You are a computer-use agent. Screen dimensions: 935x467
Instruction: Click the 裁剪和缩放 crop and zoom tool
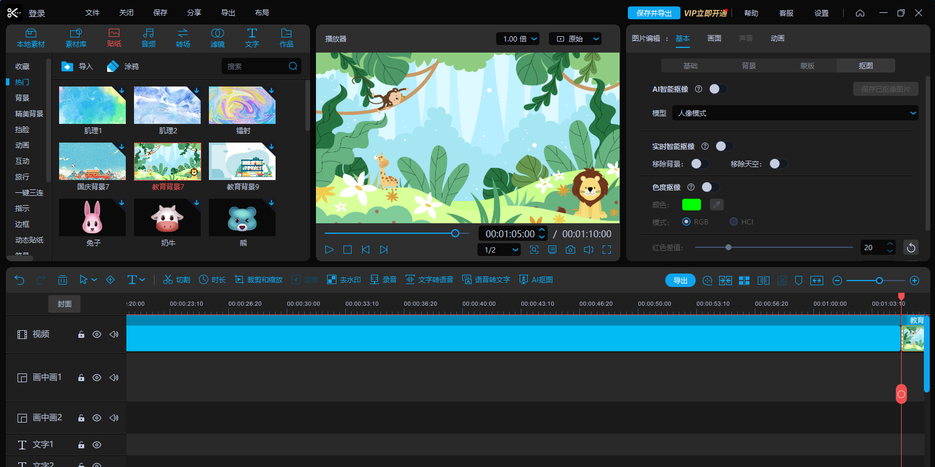point(259,280)
